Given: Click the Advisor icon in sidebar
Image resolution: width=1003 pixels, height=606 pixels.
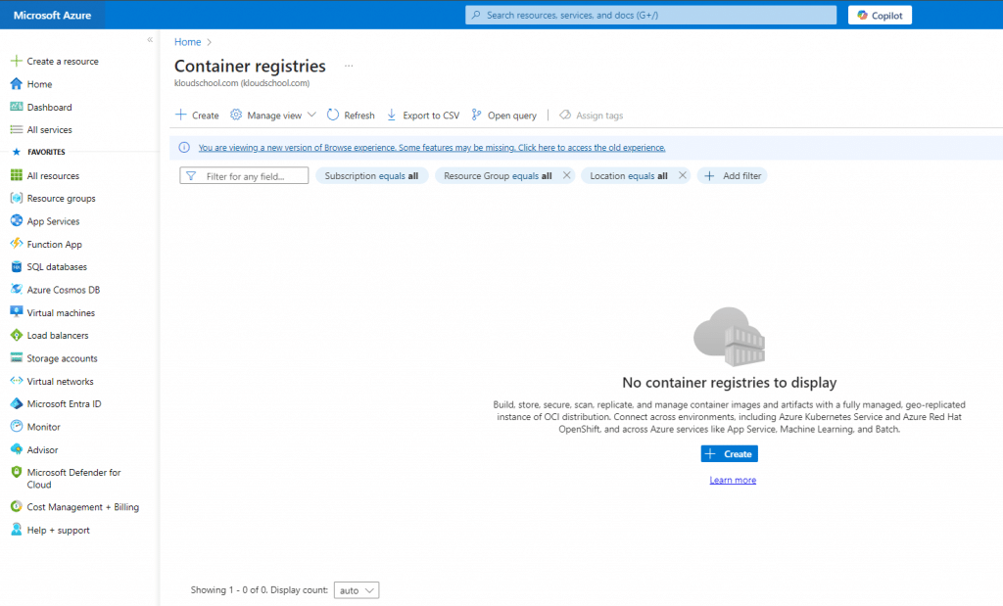Looking at the screenshot, I should [x=17, y=449].
